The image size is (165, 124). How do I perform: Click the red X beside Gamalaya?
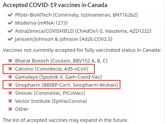click(10, 77)
